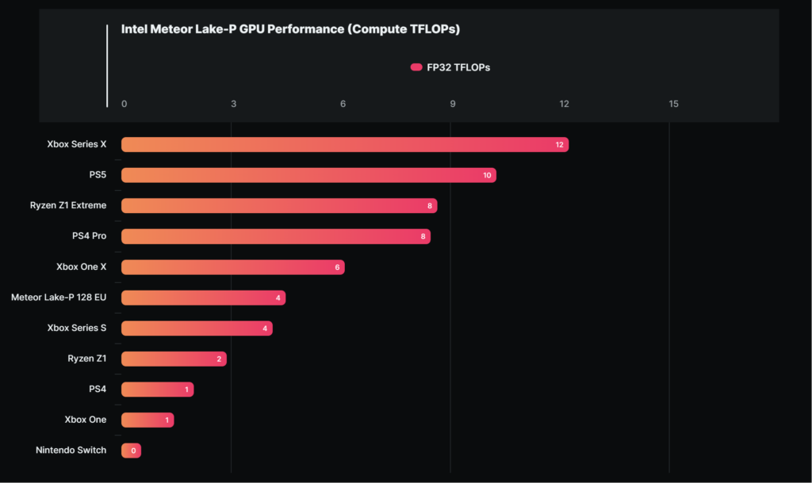Click the value 6 on Xbox One X bar
Screen dimensions: 812x483
tap(337, 268)
